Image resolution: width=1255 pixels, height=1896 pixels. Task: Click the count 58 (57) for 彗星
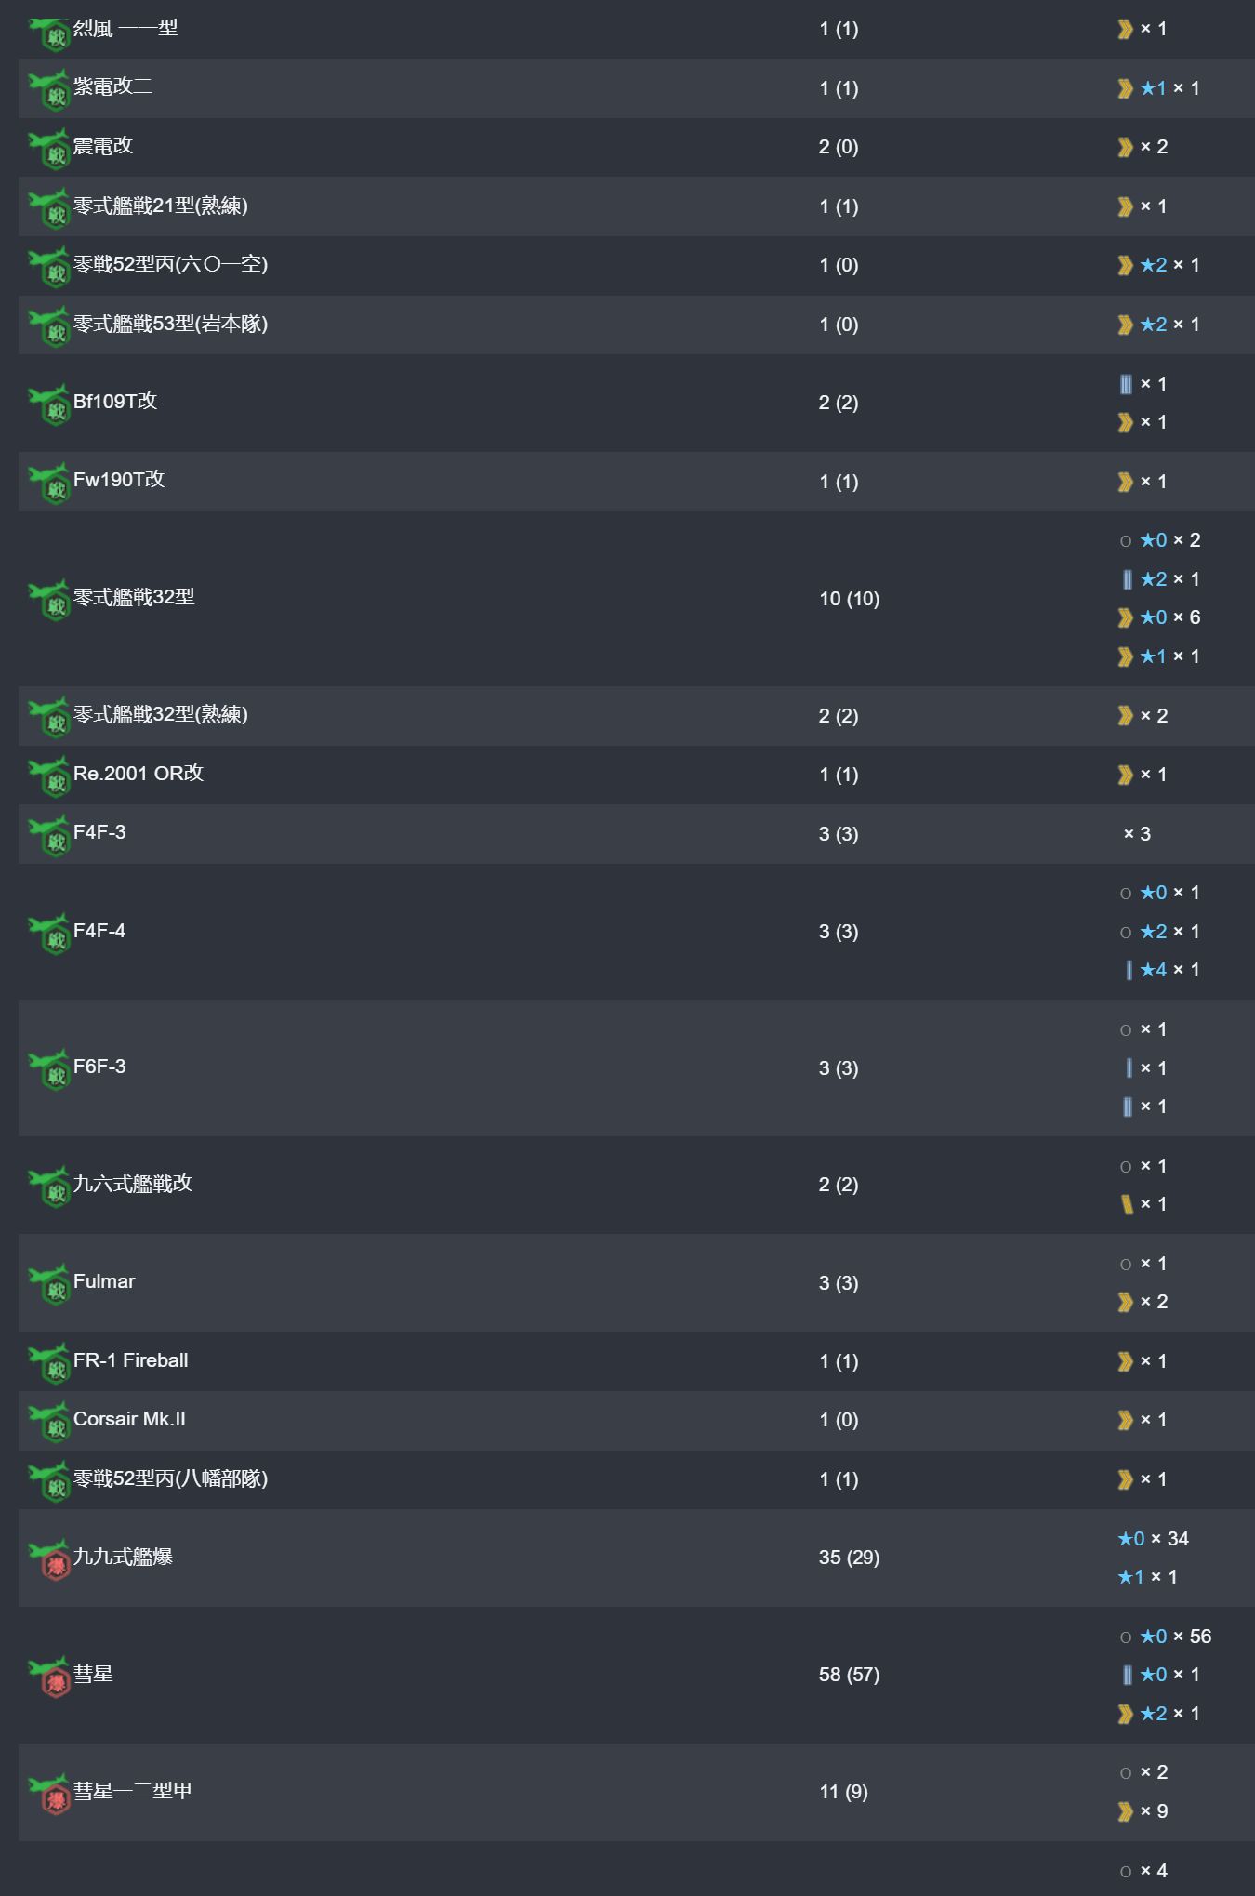849,1675
